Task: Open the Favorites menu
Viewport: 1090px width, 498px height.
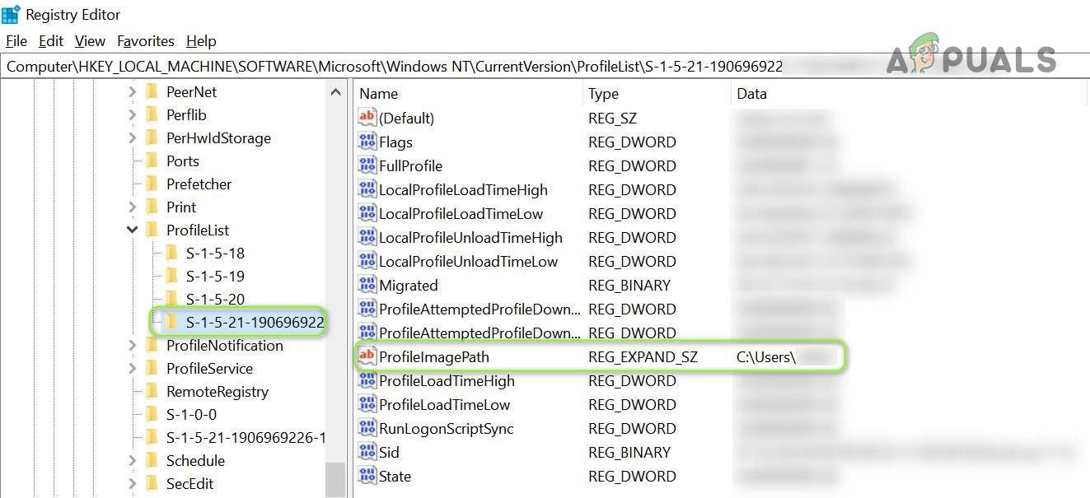Action: click(x=146, y=41)
